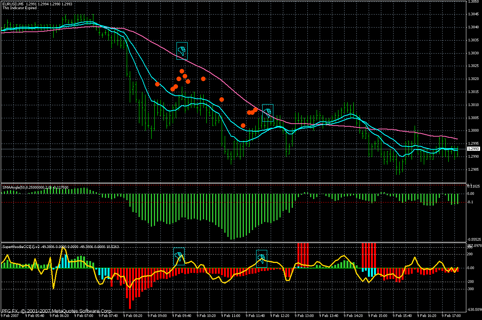Click the leftmost orange dot on chart
Screen dimensions: 482x320
coord(157,84)
